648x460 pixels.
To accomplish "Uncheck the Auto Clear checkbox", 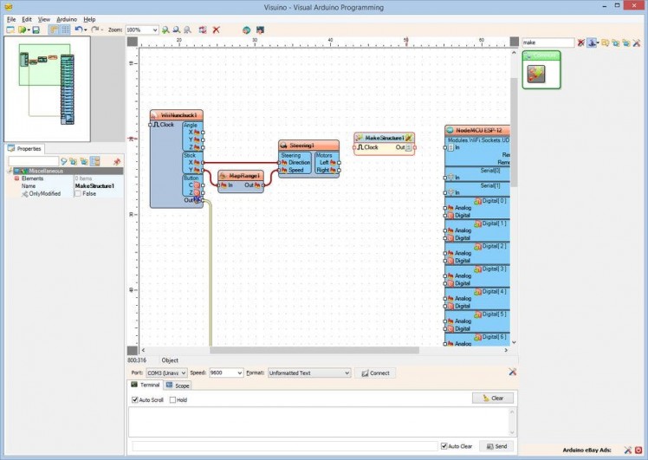I will click(444, 446).
